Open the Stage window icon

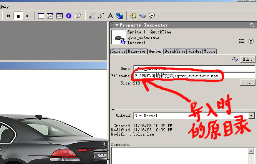(41, 16)
